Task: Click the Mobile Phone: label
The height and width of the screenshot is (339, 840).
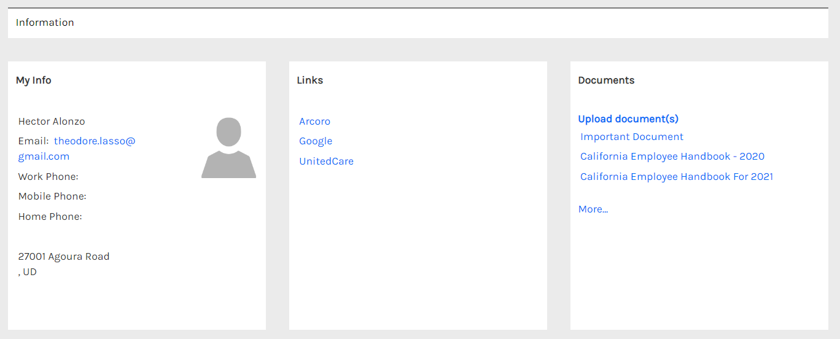Action: tap(52, 197)
